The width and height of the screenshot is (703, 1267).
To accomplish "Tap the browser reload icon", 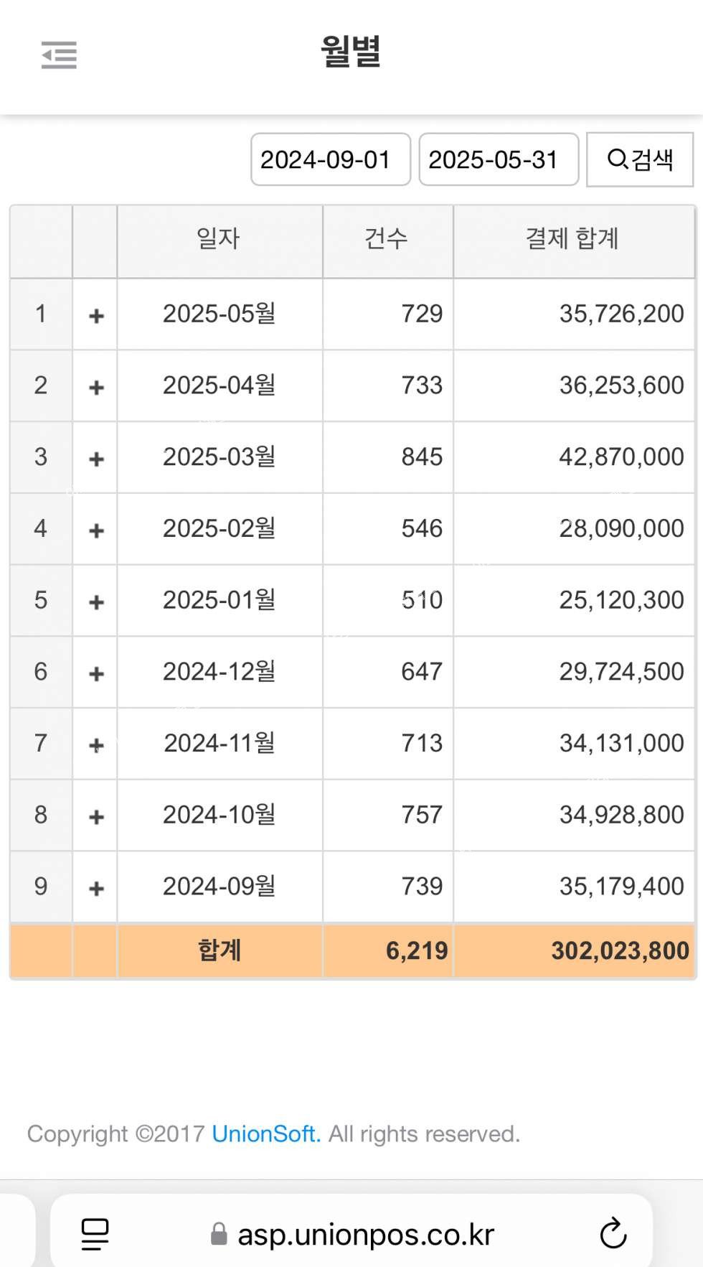I will point(613,1233).
